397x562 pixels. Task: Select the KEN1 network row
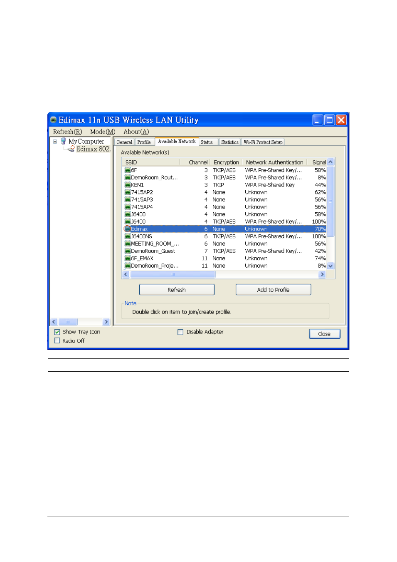pos(225,185)
